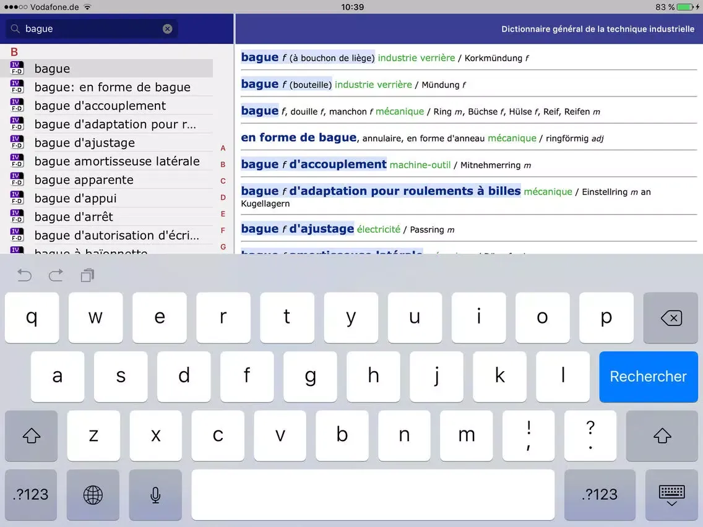Screen dimensions: 703x527
Task: Tap the battery indicator in status bar
Action: (685, 7)
